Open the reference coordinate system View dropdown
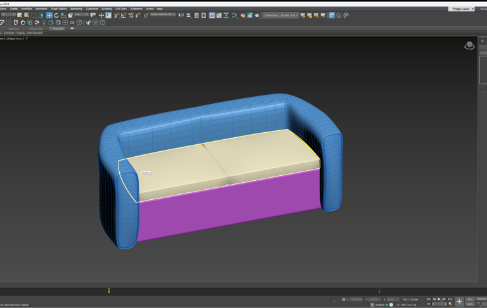Image resolution: width=487 pixels, height=308 pixels. click(82, 15)
